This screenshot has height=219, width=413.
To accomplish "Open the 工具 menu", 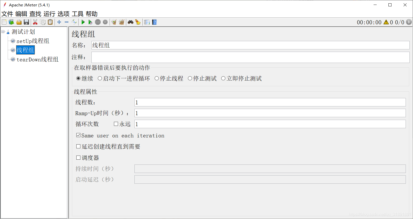I will tap(78, 14).
